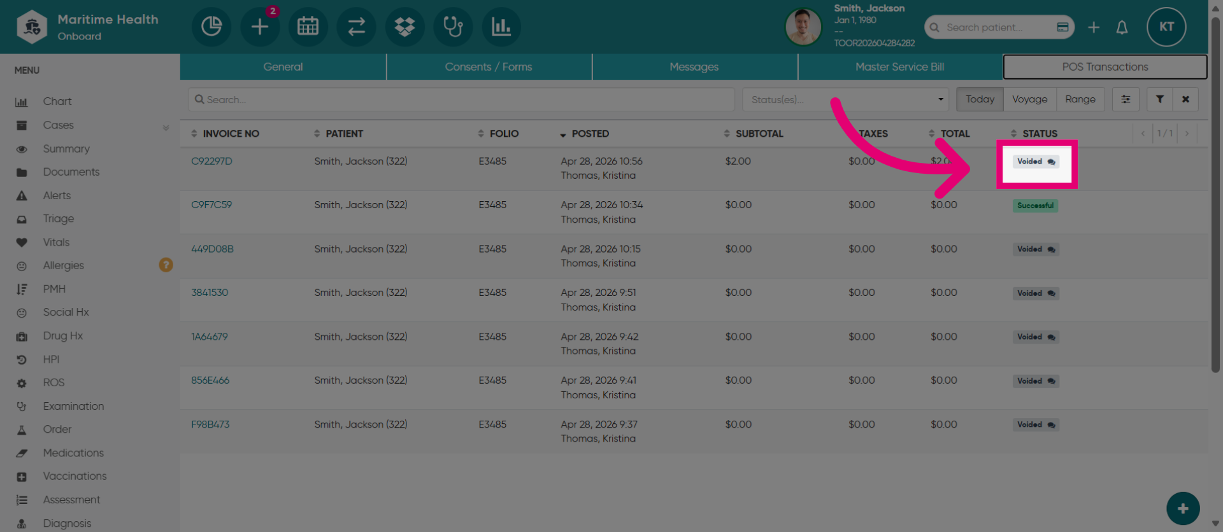Click the Successful status badge
This screenshot has width=1223, height=532.
point(1035,206)
